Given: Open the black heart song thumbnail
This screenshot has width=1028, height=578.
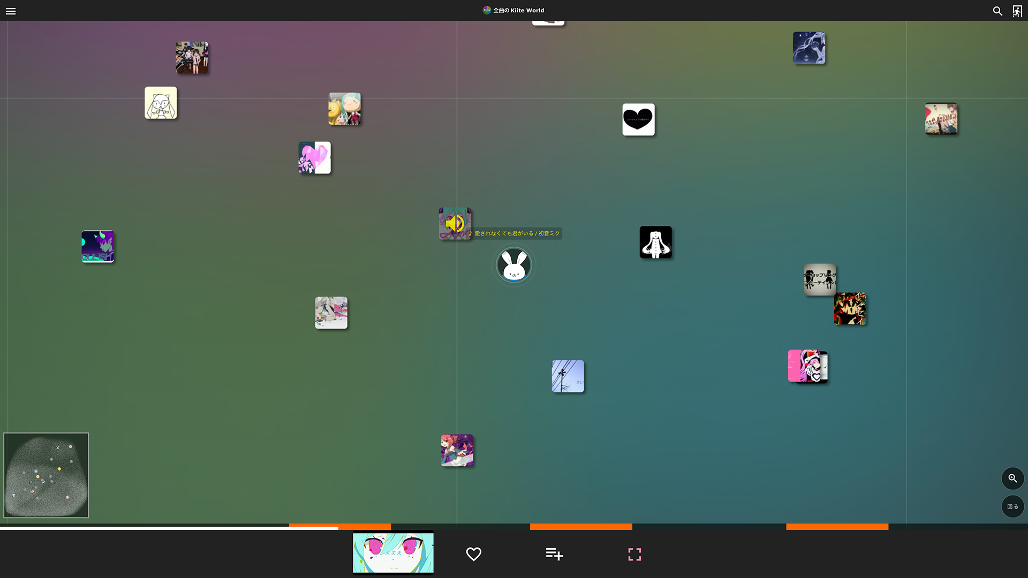Looking at the screenshot, I should [638, 119].
